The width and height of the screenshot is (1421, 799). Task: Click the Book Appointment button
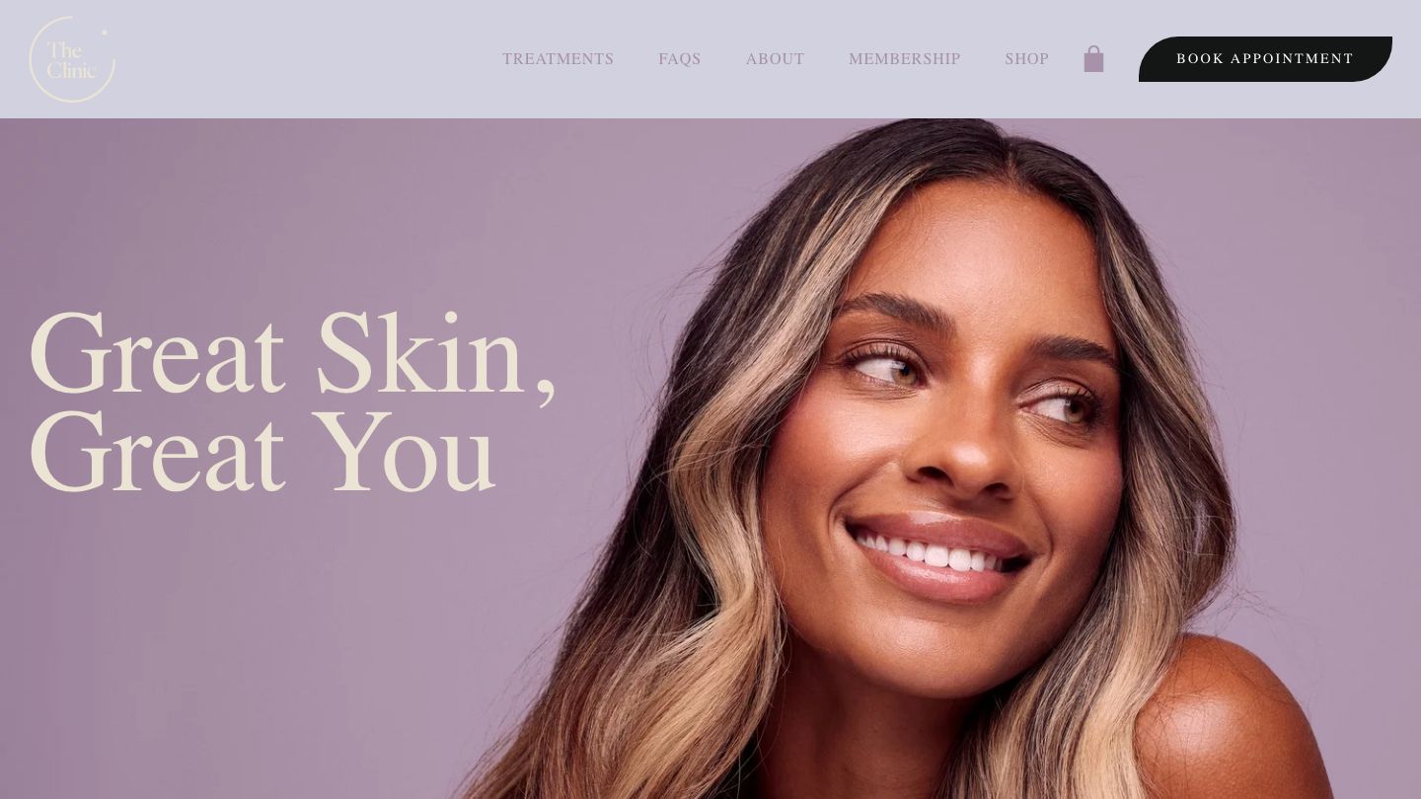(1265, 59)
